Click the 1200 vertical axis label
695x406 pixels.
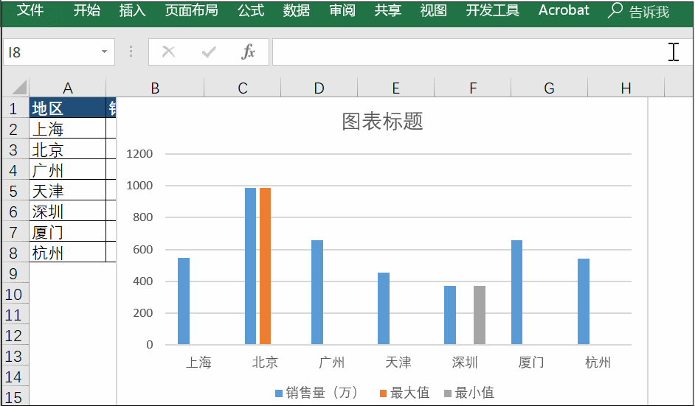[x=139, y=154]
